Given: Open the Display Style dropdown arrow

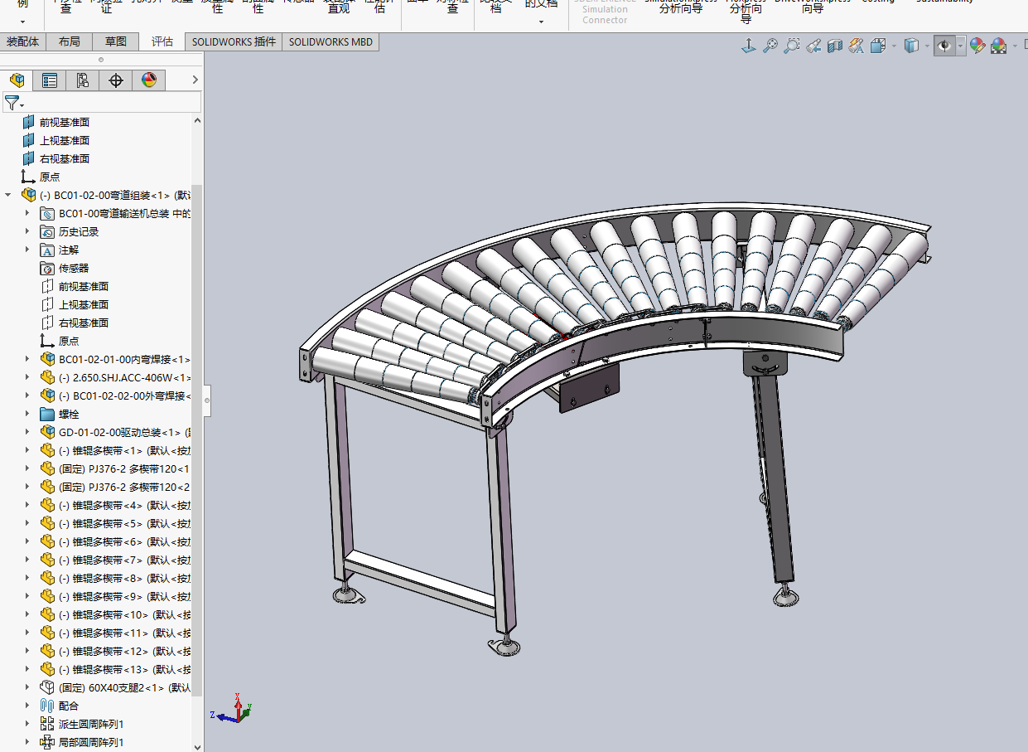Looking at the screenshot, I should pos(927,46).
